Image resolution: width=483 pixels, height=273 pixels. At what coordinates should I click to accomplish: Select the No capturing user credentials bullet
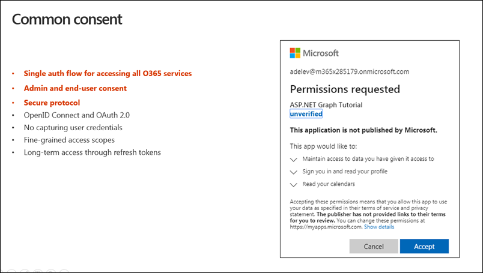pos(73,127)
